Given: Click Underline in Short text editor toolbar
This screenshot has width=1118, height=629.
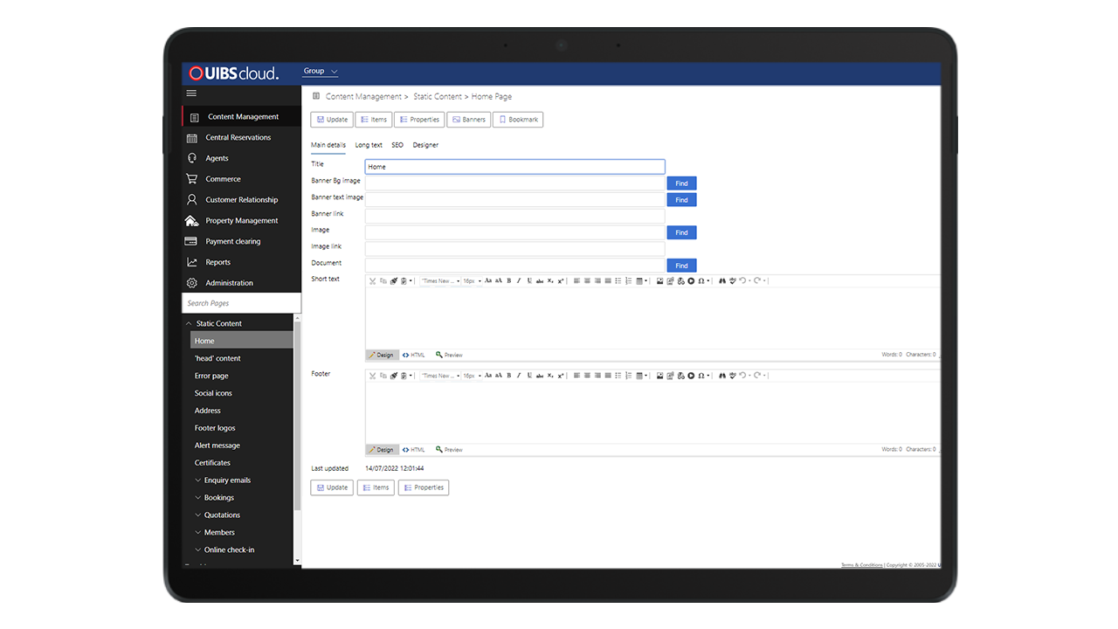Looking at the screenshot, I should point(529,281).
